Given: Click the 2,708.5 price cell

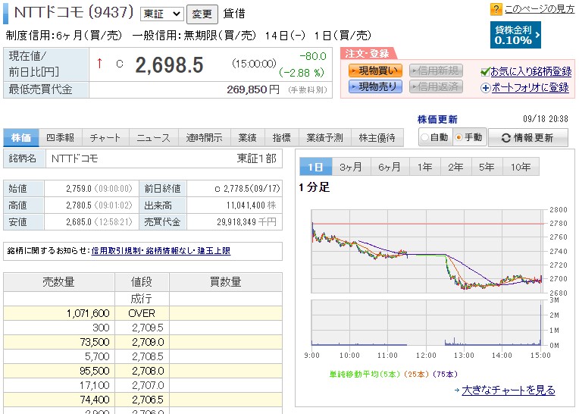Looking at the screenshot, I should tap(142, 356).
